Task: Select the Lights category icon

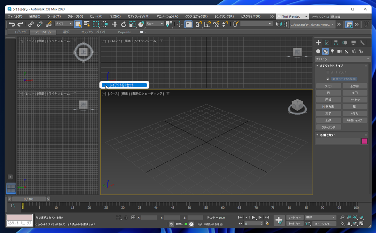Action: 332,51
